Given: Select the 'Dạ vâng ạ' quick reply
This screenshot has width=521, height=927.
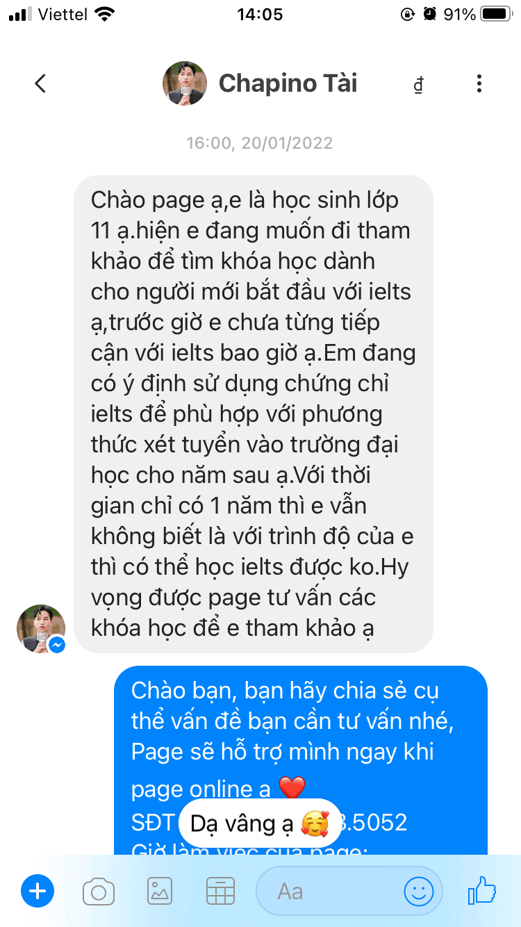Looking at the screenshot, I should tap(260, 824).
